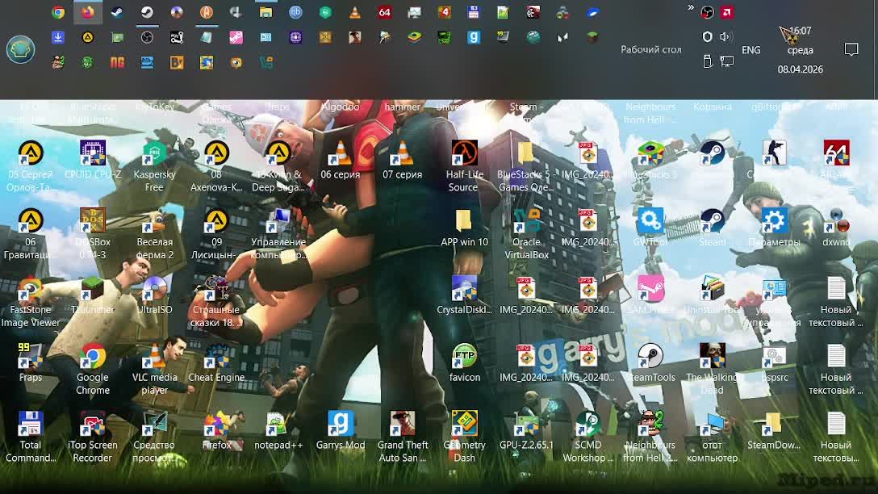Select Весёлая ферма 2 desktop shortcut

pyautogui.click(x=155, y=234)
